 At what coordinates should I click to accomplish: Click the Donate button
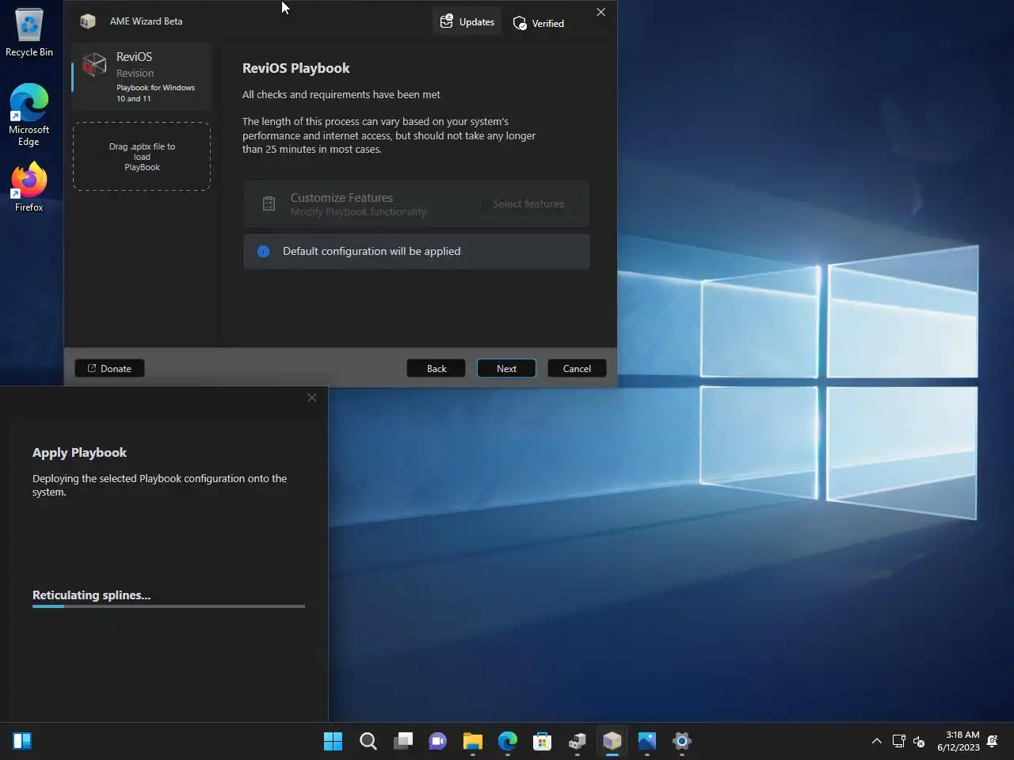point(109,368)
